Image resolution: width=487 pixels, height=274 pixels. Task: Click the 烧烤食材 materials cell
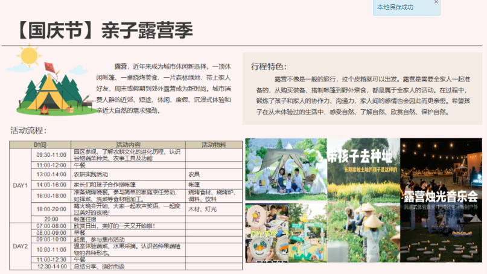point(214,196)
